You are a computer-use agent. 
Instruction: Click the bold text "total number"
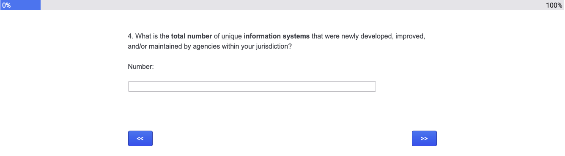192,36
